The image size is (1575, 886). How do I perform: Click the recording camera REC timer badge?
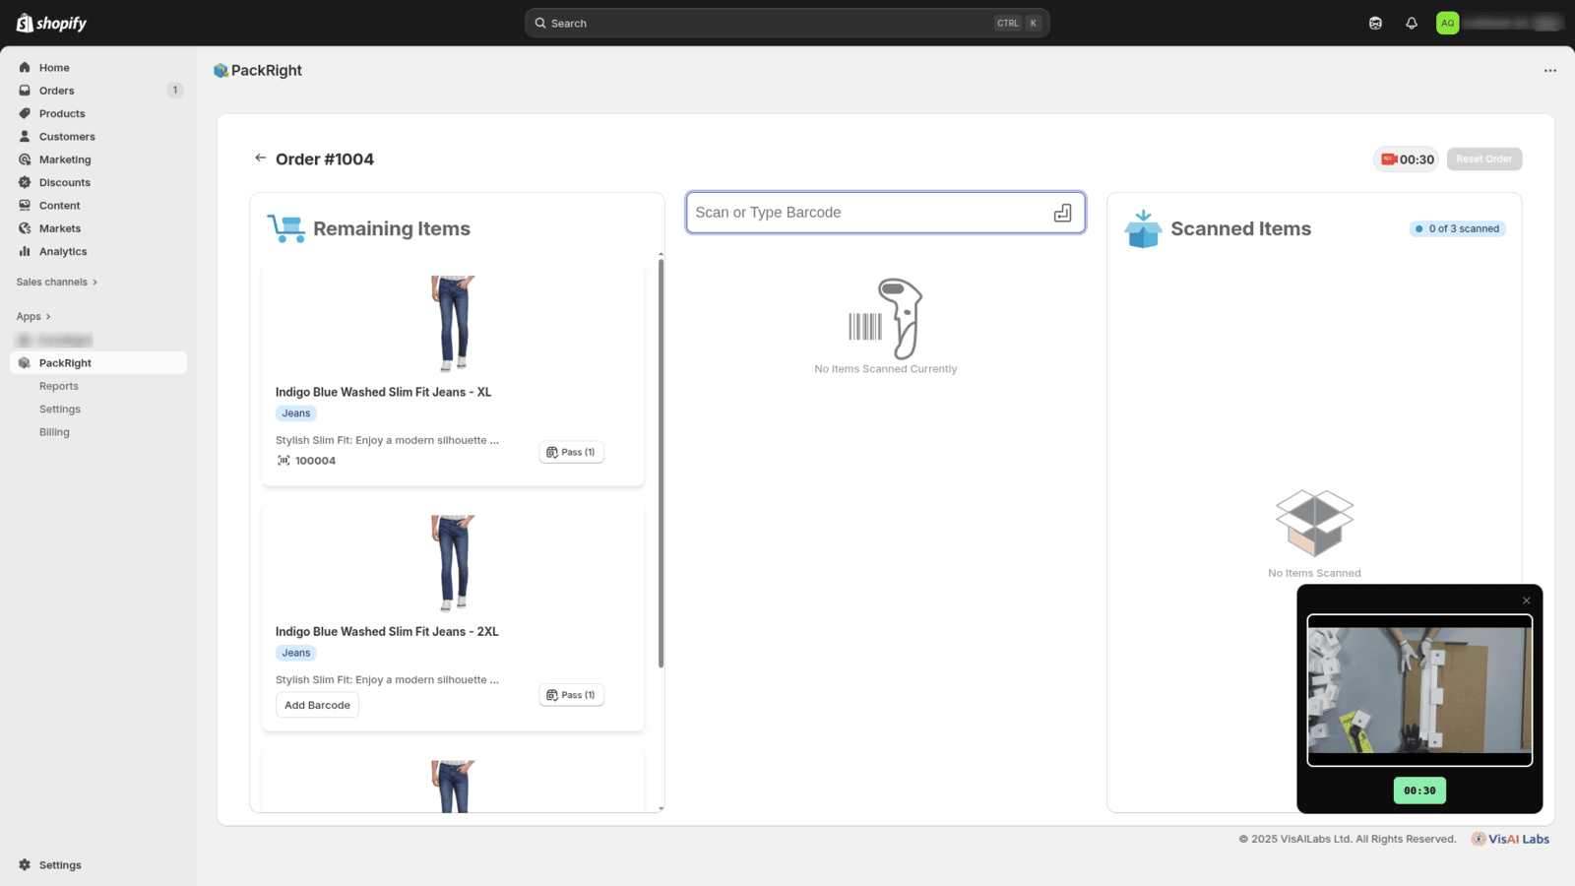(1405, 158)
